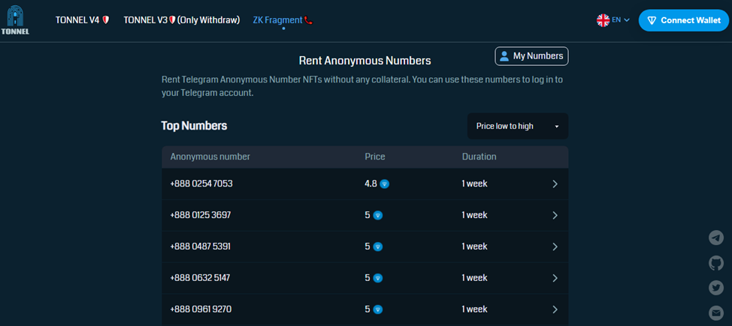This screenshot has height=326, width=732.
Task: Open the GitHub social icon
Action: click(716, 263)
